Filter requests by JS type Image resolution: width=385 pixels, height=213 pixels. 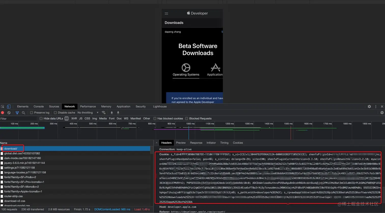coord(81,119)
